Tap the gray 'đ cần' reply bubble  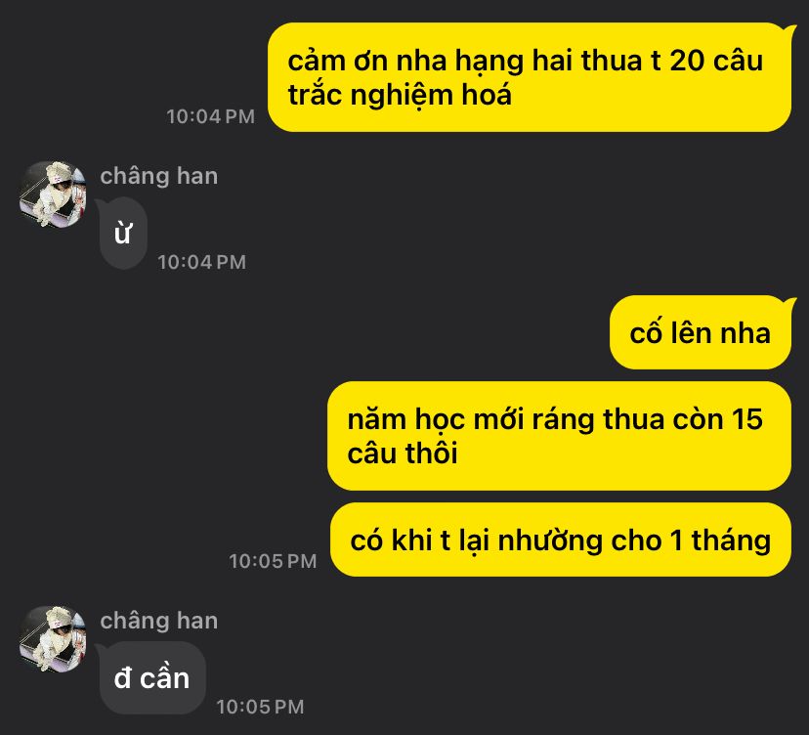pyautogui.click(x=152, y=677)
